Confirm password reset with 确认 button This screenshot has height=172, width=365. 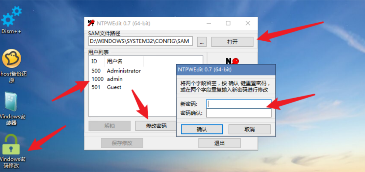(202, 129)
